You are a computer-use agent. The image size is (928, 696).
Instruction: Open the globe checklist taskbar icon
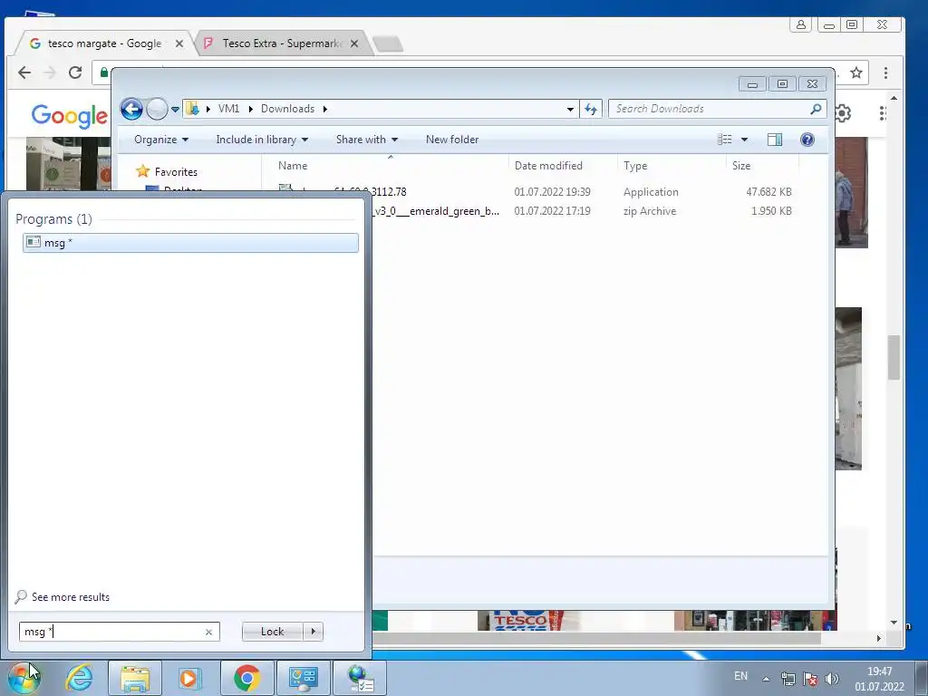click(360, 678)
